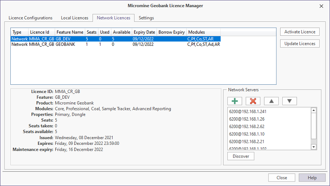330x186 pixels.
Task: Switch to the Licence Configurations tab
Action: coord(31,18)
